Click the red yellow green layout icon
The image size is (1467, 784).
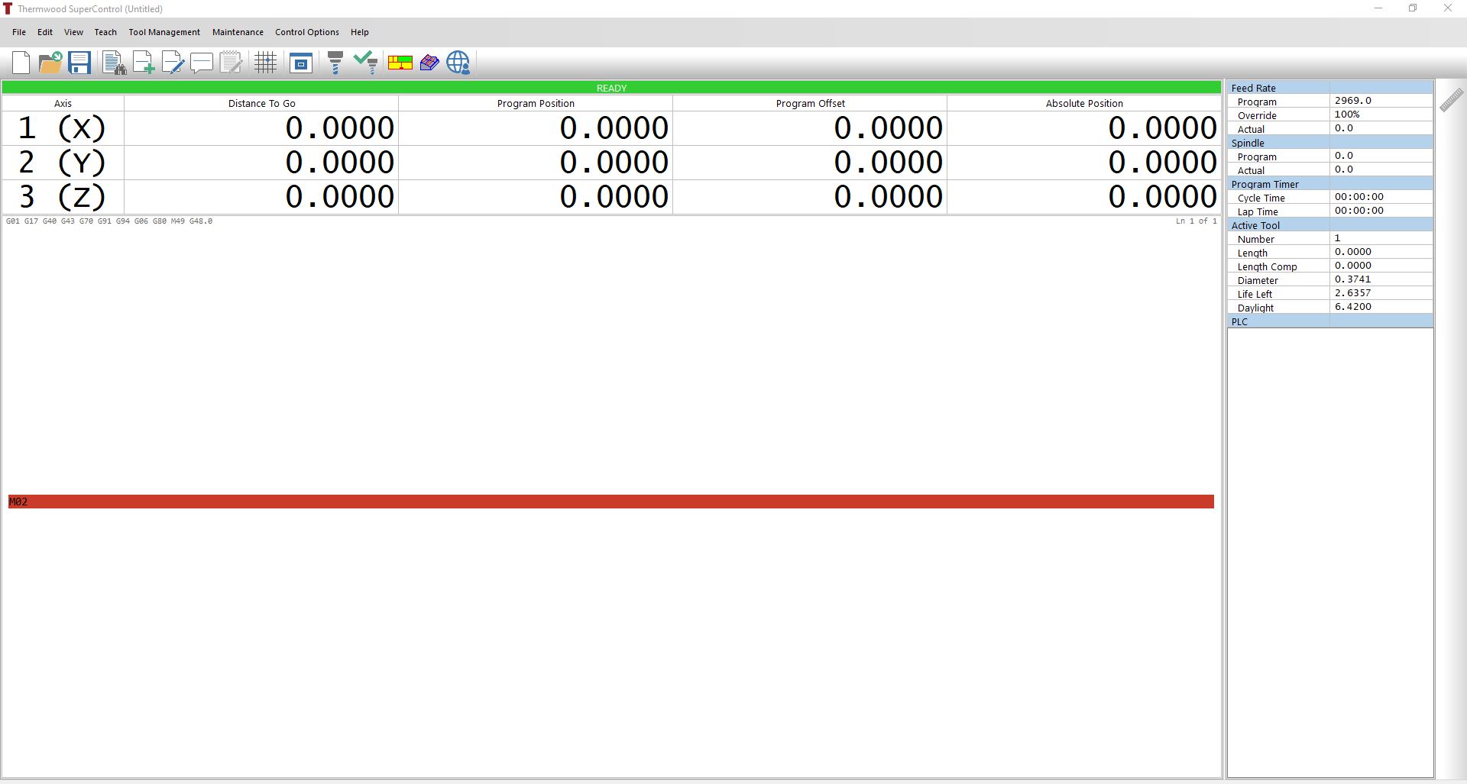[400, 63]
